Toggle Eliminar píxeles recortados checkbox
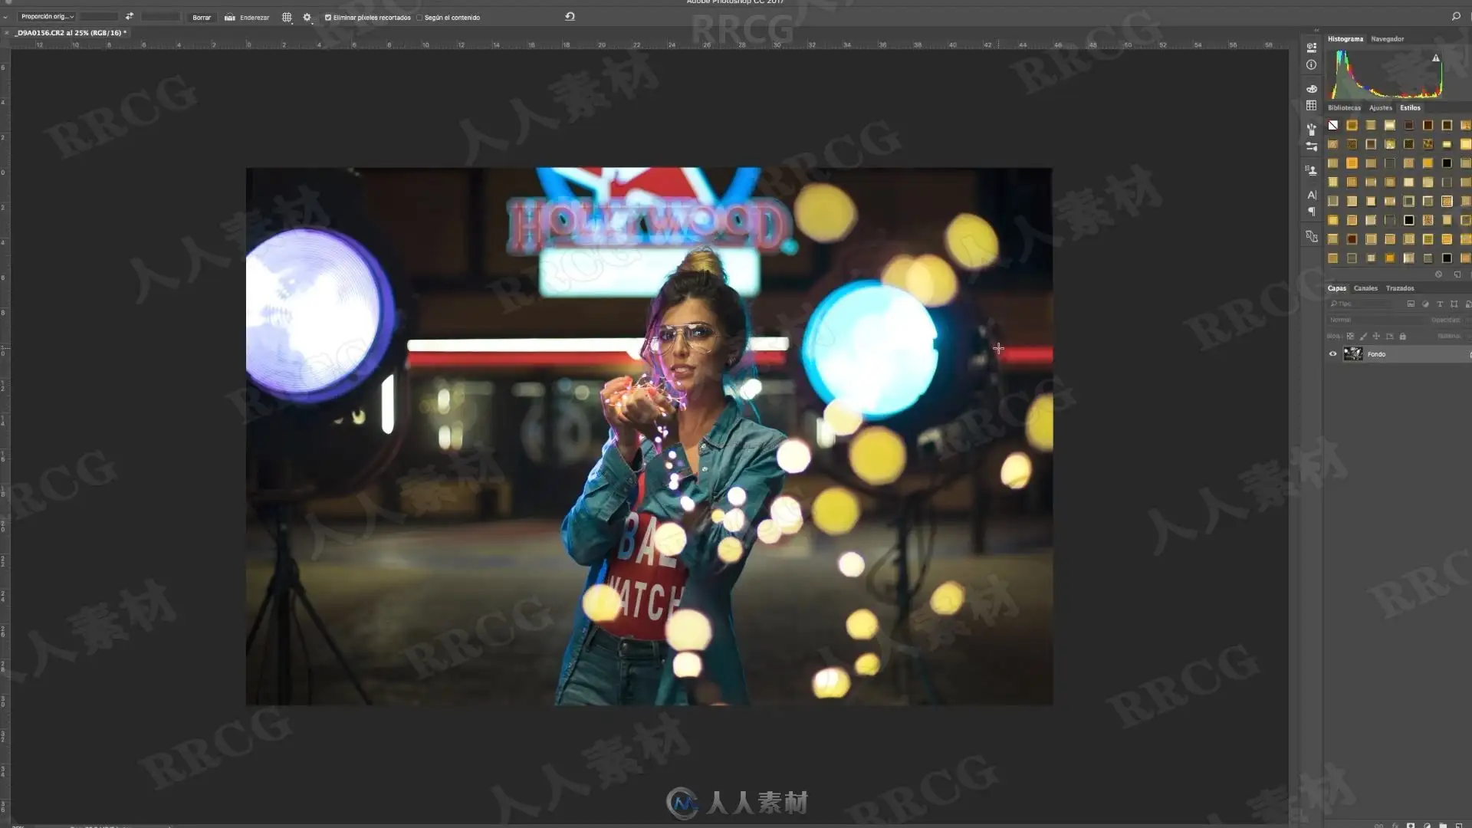The height and width of the screenshot is (828, 1472). click(328, 17)
